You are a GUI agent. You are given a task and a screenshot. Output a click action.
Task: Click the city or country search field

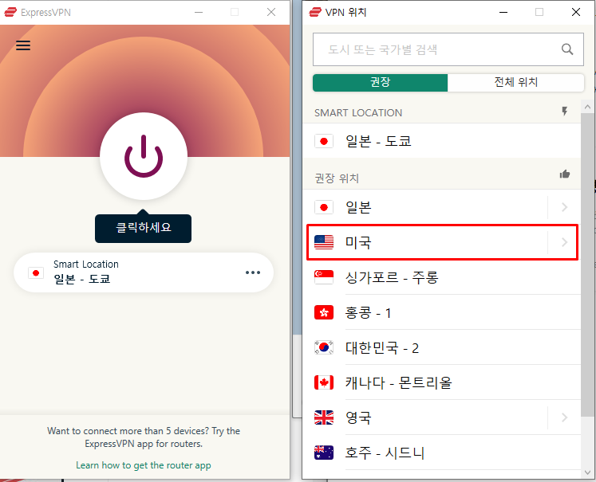pyautogui.click(x=448, y=49)
